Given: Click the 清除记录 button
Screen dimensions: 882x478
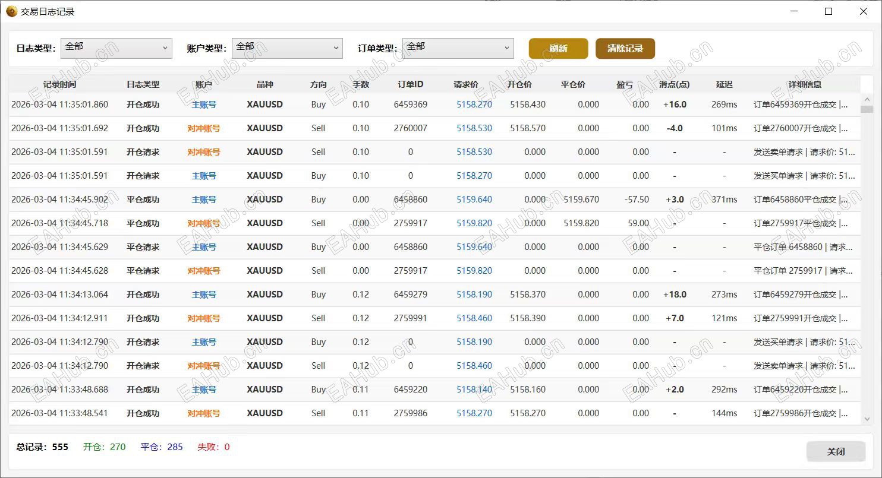Looking at the screenshot, I should coord(625,49).
